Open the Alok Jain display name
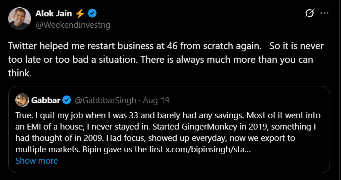 click(54, 14)
